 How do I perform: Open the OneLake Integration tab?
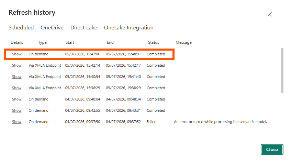tap(128, 28)
